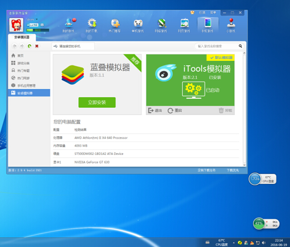Open the mail envelope icon beside level badge

(42, 25)
